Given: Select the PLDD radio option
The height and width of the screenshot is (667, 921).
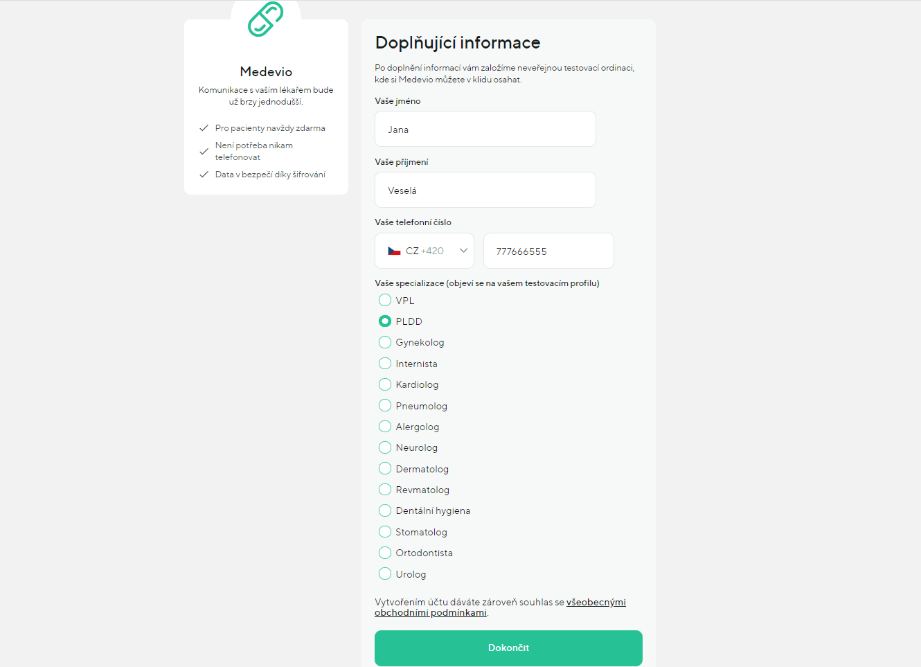Looking at the screenshot, I should [385, 321].
